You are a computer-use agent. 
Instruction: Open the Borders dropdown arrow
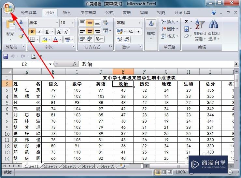(x=37, y=39)
